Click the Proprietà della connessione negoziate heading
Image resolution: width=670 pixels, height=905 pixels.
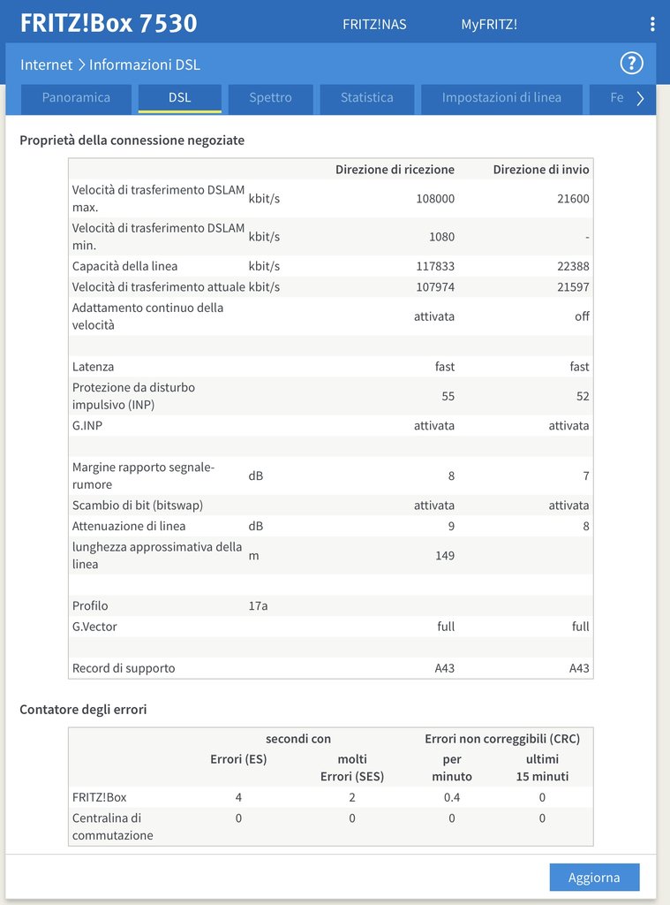point(132,140)
